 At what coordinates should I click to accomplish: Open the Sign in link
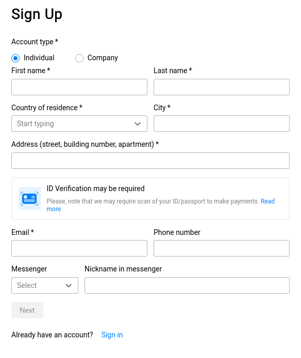coord(112,335)
